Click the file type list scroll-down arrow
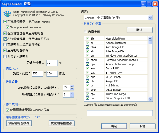Screen dimensions: 159x133 (x=150, y=99)
